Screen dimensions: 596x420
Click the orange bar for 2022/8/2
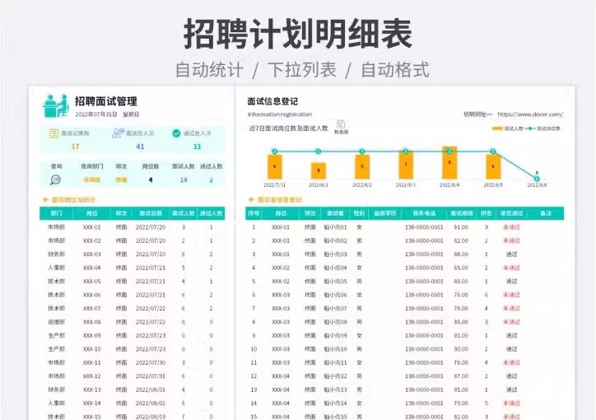pyautogui.click(x=362, y=166)
